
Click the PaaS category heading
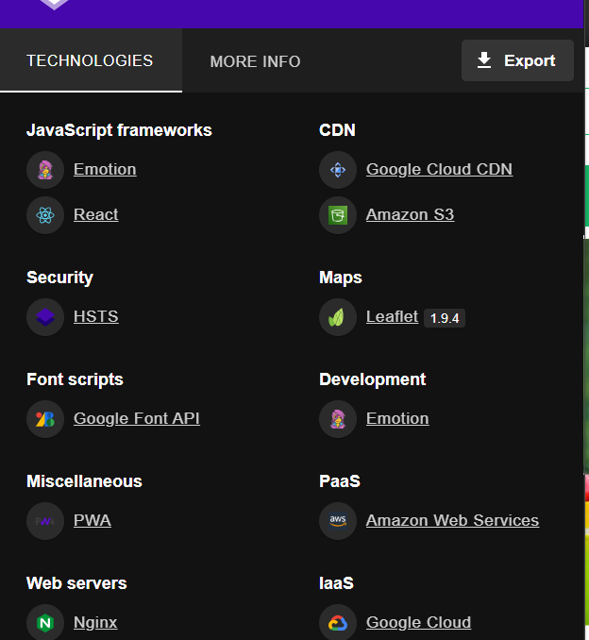[x=340, y=481]
